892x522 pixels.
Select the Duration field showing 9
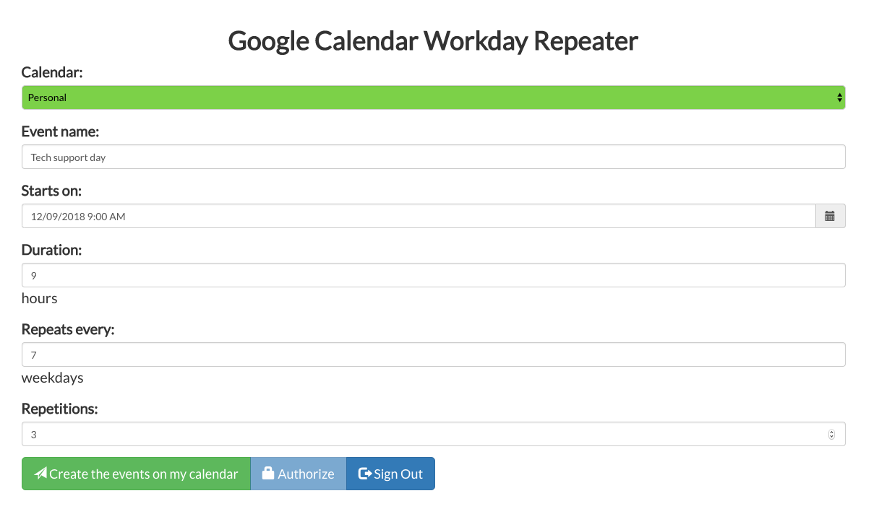[x=433, y=274]
